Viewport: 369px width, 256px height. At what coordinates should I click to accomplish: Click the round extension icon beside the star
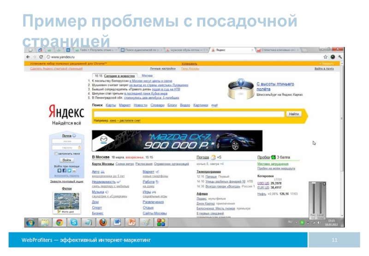tap(333, 57)
